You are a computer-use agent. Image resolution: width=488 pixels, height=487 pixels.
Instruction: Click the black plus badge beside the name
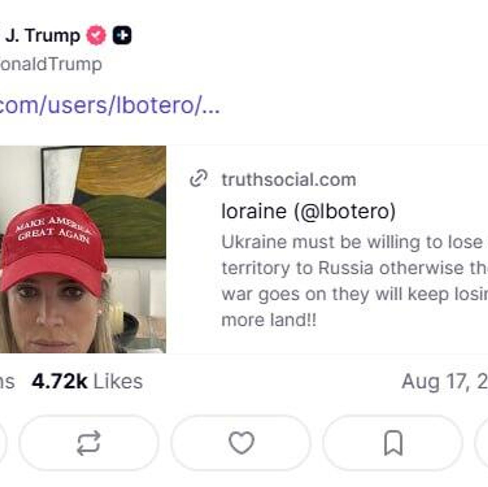[122, 36]
